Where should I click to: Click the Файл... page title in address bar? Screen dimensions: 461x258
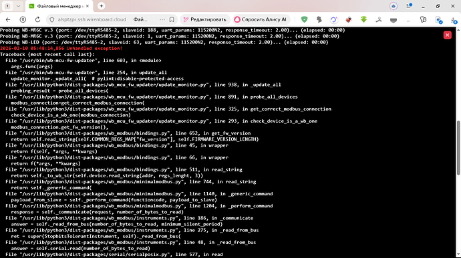pyautogui.click(x=140, y=19)
